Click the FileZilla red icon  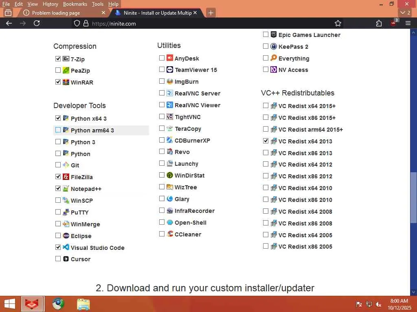[66, 177]
